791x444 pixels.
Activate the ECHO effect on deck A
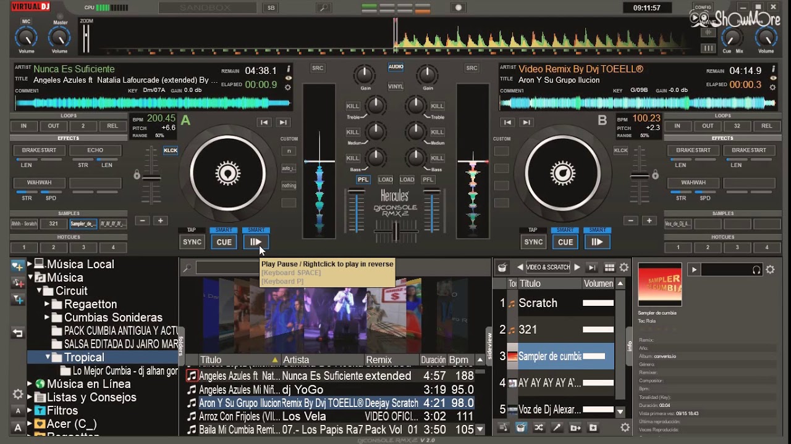(x=95, y=150)
